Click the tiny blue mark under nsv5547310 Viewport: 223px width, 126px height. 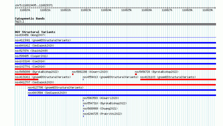click(x=83, y=106)
